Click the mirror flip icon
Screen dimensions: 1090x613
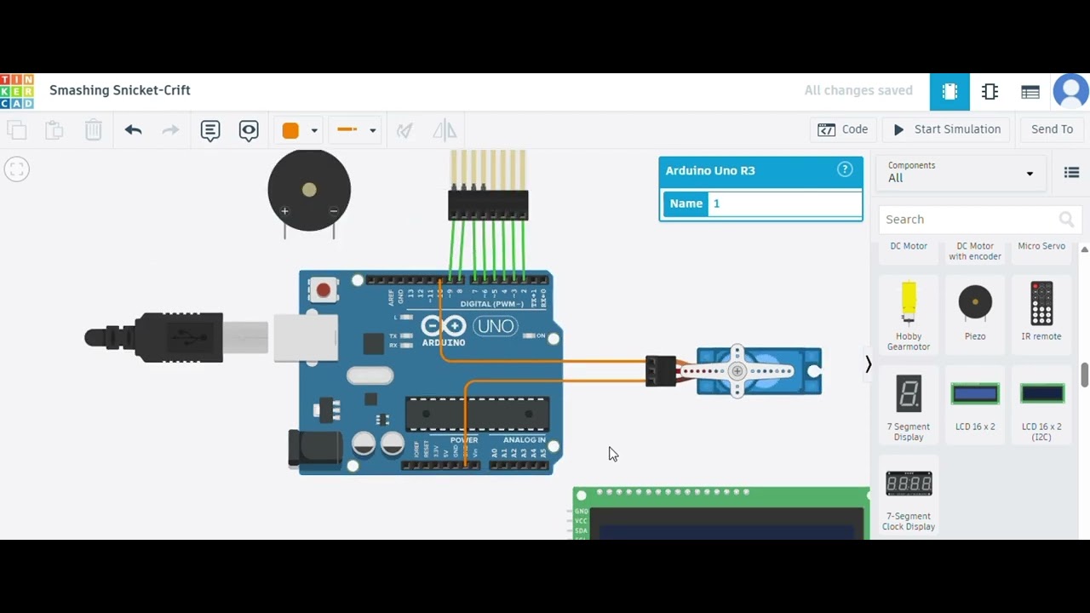445,130
